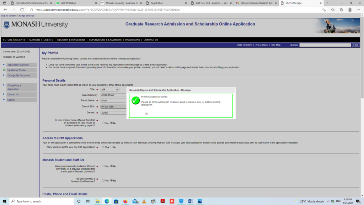
Task: Select Yes to allow staff draft access
Action: point(103,147)
